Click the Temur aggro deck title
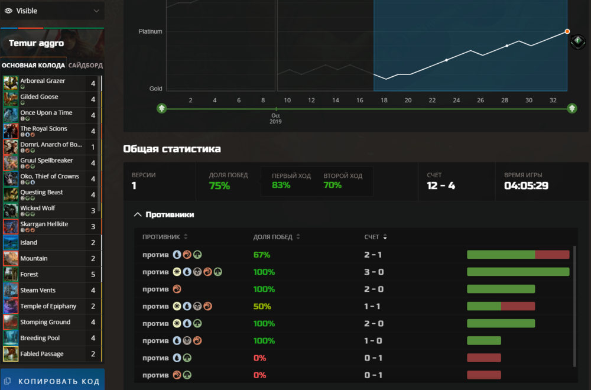Image resolution: width=591 pixels, height=390 pixels. pyautogui.click(x=36, y=43)
